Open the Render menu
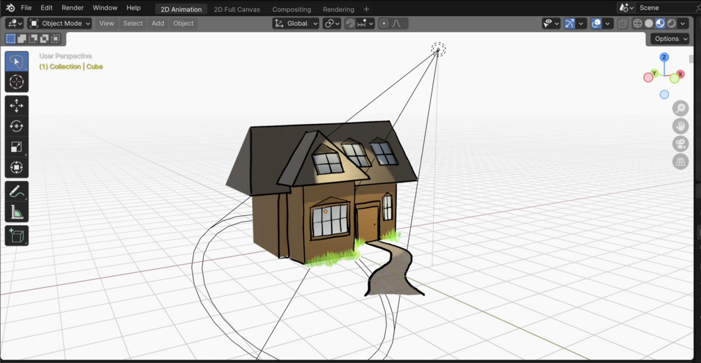The width and height of the screenshot is (701, 363). 73,8
